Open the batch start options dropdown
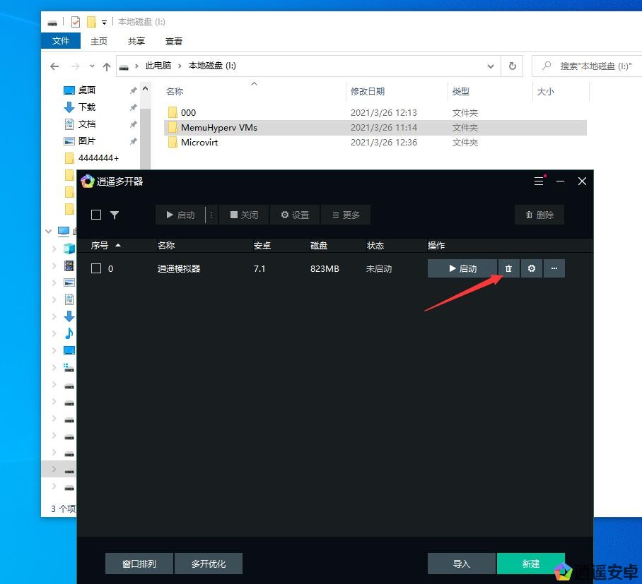 coord(211,215)
